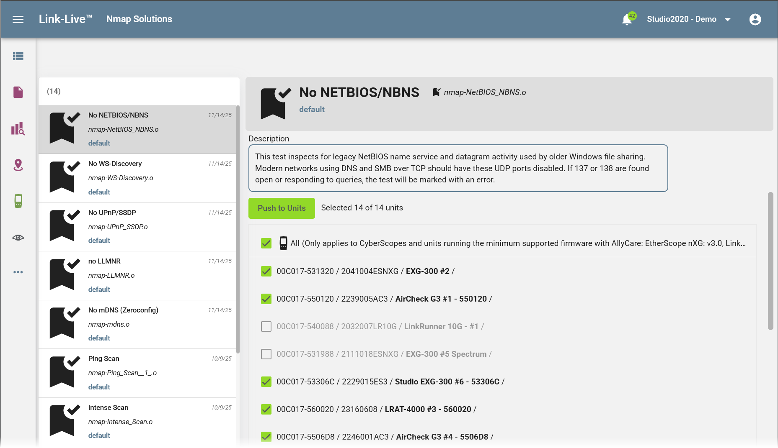Open the results list sidebar icon
The width and height of the screenshot is (778, 448).
click(x=18, y=56)
